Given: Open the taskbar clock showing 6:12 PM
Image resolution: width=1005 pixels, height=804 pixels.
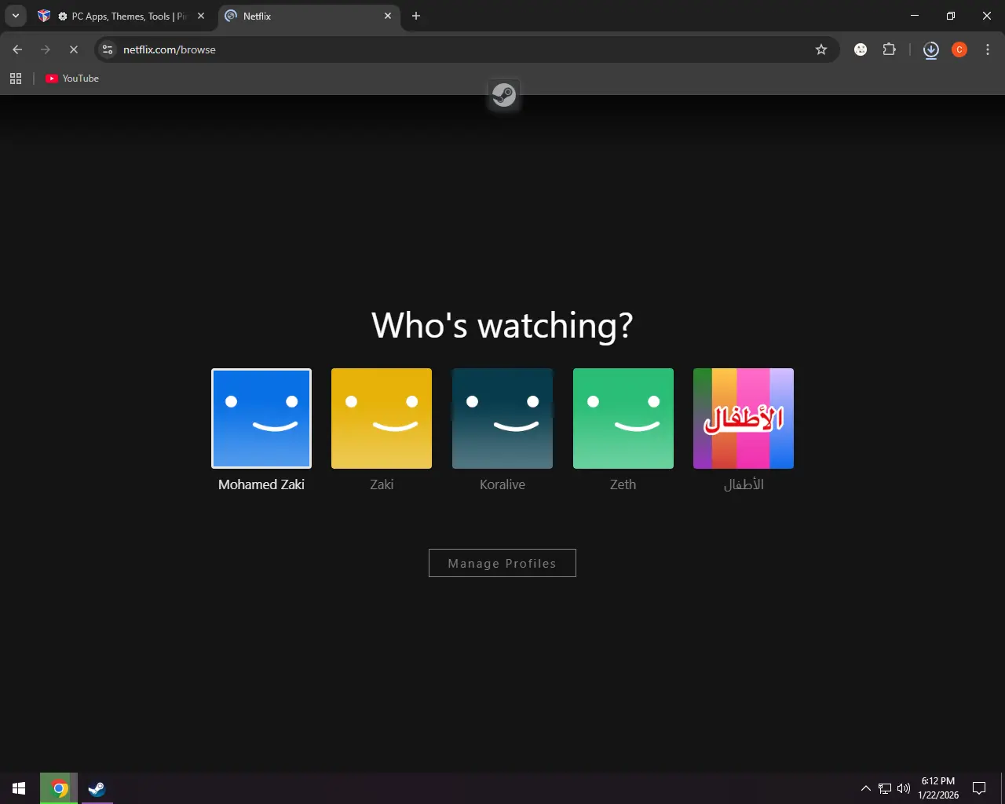Looking at the screenshot, I should (938, 788).
